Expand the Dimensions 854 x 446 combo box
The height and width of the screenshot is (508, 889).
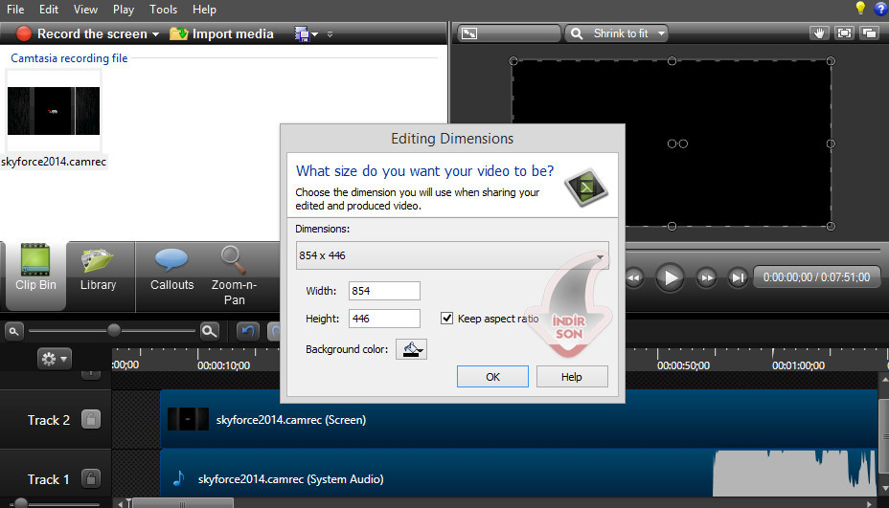[452, 255]
